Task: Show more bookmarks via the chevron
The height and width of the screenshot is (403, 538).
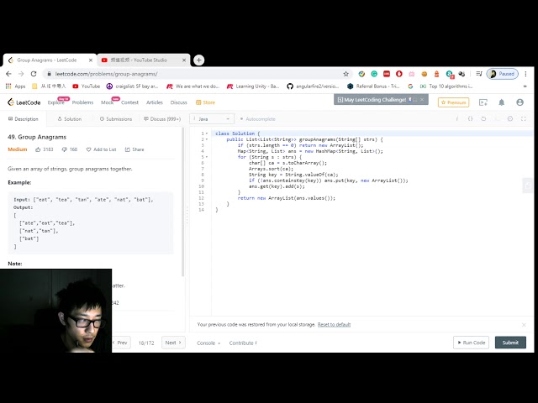Action: click(525, 86)
